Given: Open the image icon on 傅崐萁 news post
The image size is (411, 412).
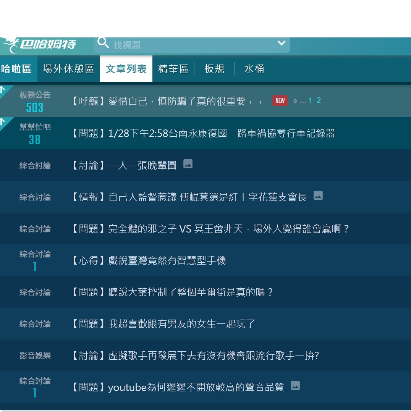Looking at the screenshot, I should point(318,195).
